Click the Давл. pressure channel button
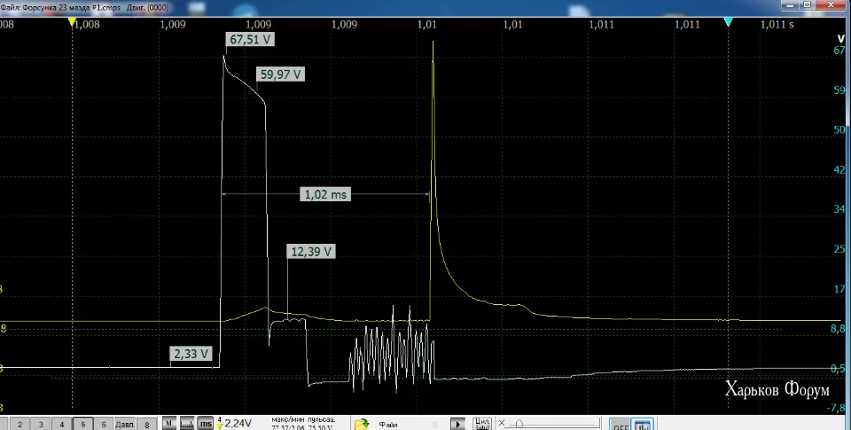The width and height of the screenshot is (851, 430). click(125, 424)
